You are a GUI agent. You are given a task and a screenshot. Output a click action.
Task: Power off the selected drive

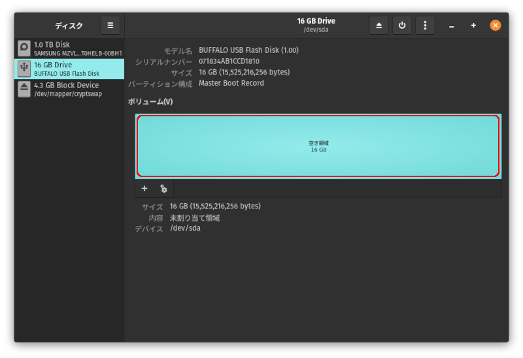pyautogui.click(x=402, y=25)
